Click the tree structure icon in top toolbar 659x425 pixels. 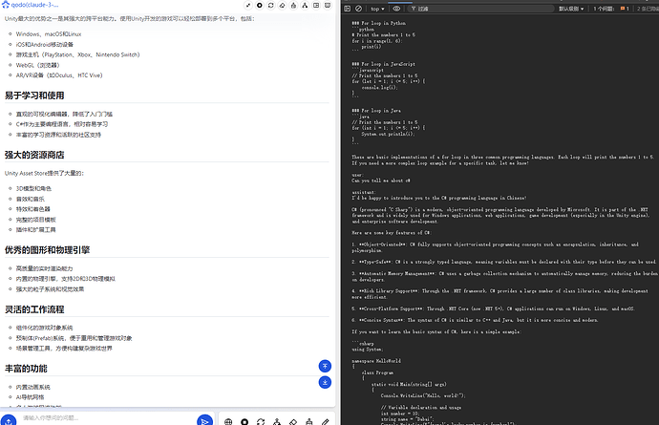coord(305,6)
